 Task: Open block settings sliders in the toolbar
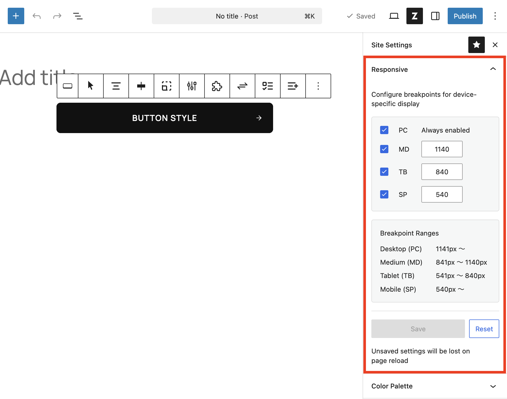coord(192,86)
